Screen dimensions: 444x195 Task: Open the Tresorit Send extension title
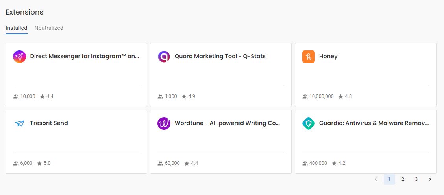tap(49, 123)
